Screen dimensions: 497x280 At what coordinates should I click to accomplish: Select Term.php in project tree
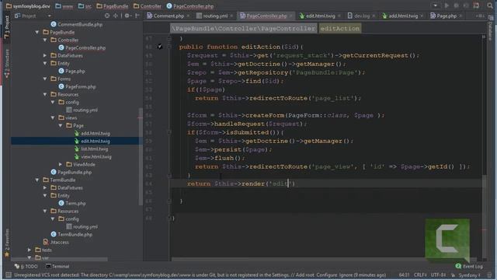pos(72,203)
